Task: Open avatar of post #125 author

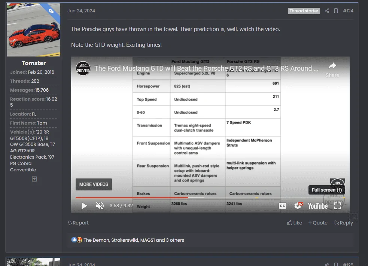Action: point(34,262)
